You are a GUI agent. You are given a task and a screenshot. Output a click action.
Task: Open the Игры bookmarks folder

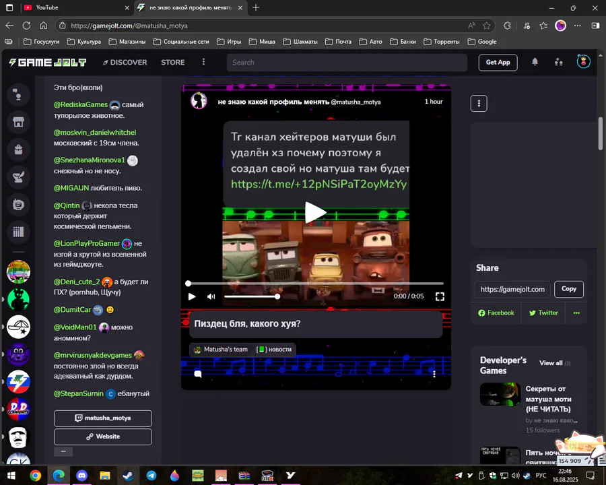click(x=229, y=42)
